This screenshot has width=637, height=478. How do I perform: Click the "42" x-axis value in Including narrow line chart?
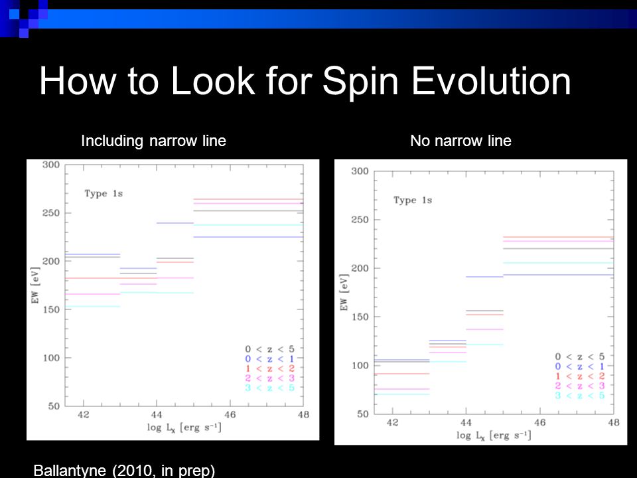84,414
